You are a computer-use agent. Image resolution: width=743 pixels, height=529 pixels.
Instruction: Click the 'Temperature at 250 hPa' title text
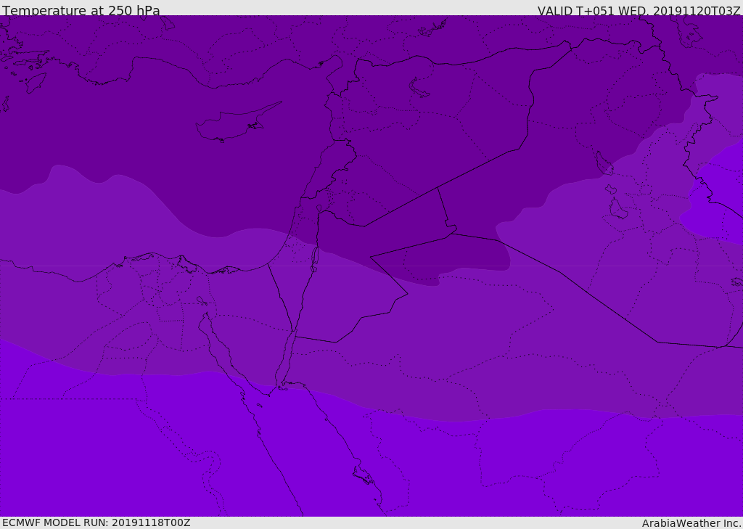pos(81,10)
